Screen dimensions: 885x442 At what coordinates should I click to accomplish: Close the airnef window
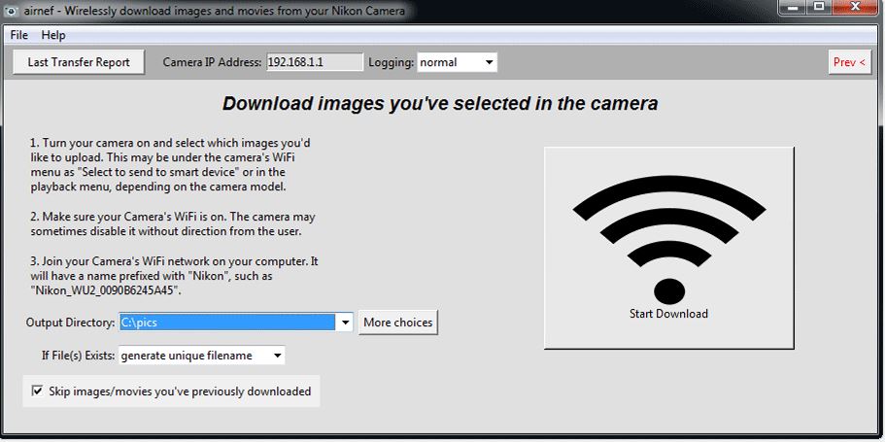855,6
